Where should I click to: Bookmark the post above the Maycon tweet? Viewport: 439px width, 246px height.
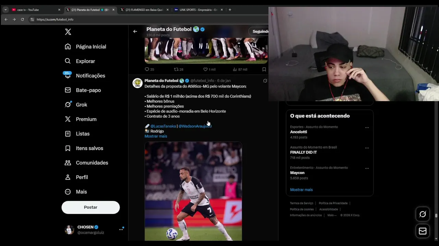pyautogui.click(x=264, y=69)
